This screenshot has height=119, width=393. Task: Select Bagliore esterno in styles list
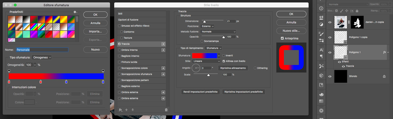(142, 86)
